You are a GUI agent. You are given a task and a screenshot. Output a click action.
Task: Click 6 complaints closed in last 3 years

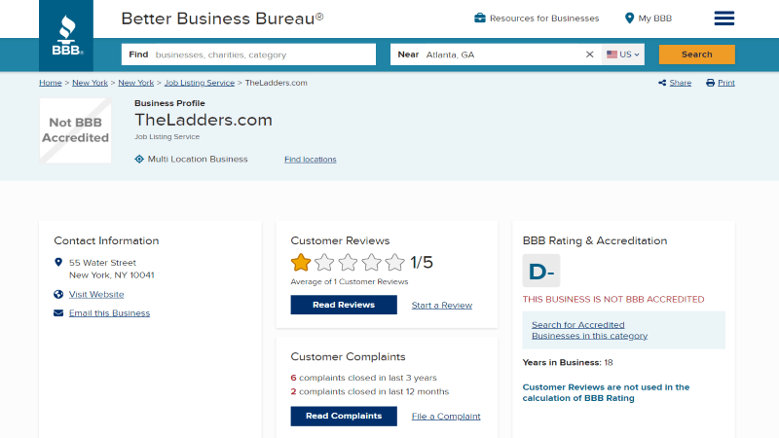[x=363, y=378]
